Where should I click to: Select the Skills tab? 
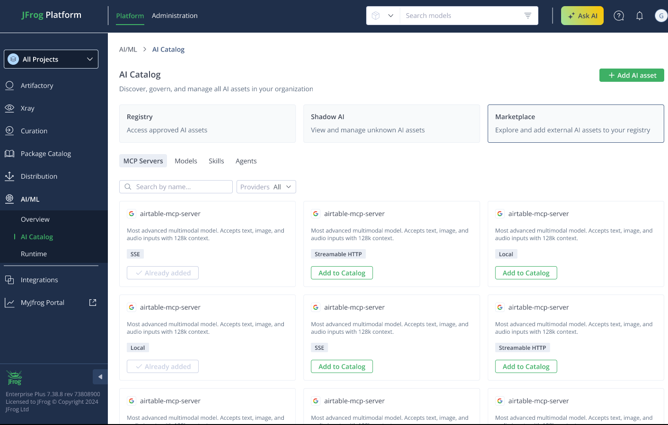click(x=216, y=161)
